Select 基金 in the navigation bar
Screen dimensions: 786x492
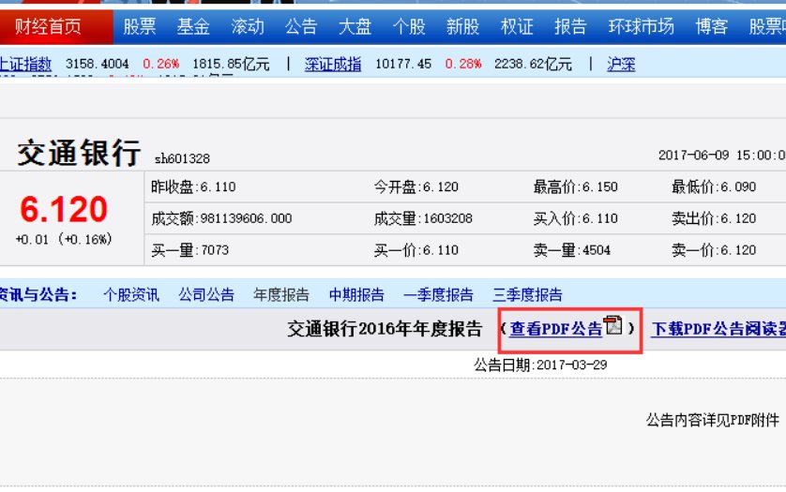point(193,26)
